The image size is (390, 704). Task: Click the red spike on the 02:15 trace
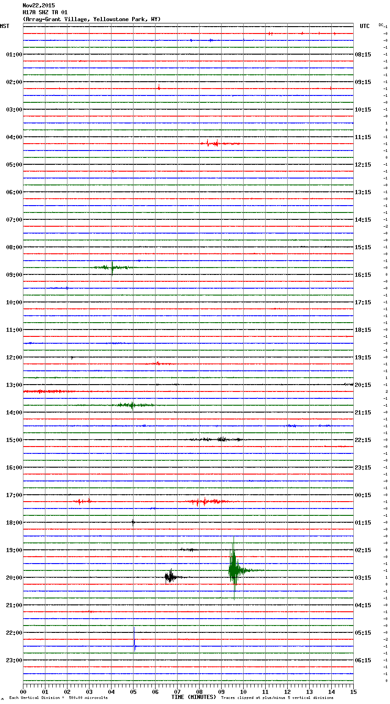click(x=159, y=86)
